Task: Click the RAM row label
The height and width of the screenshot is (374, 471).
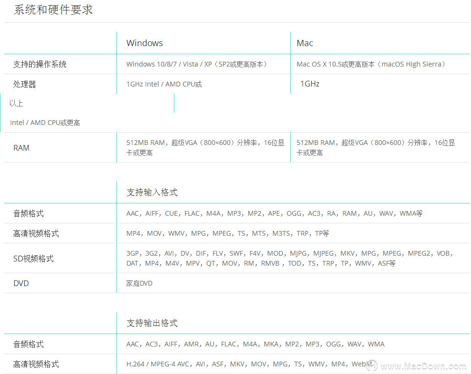Action: pos(21,148)
